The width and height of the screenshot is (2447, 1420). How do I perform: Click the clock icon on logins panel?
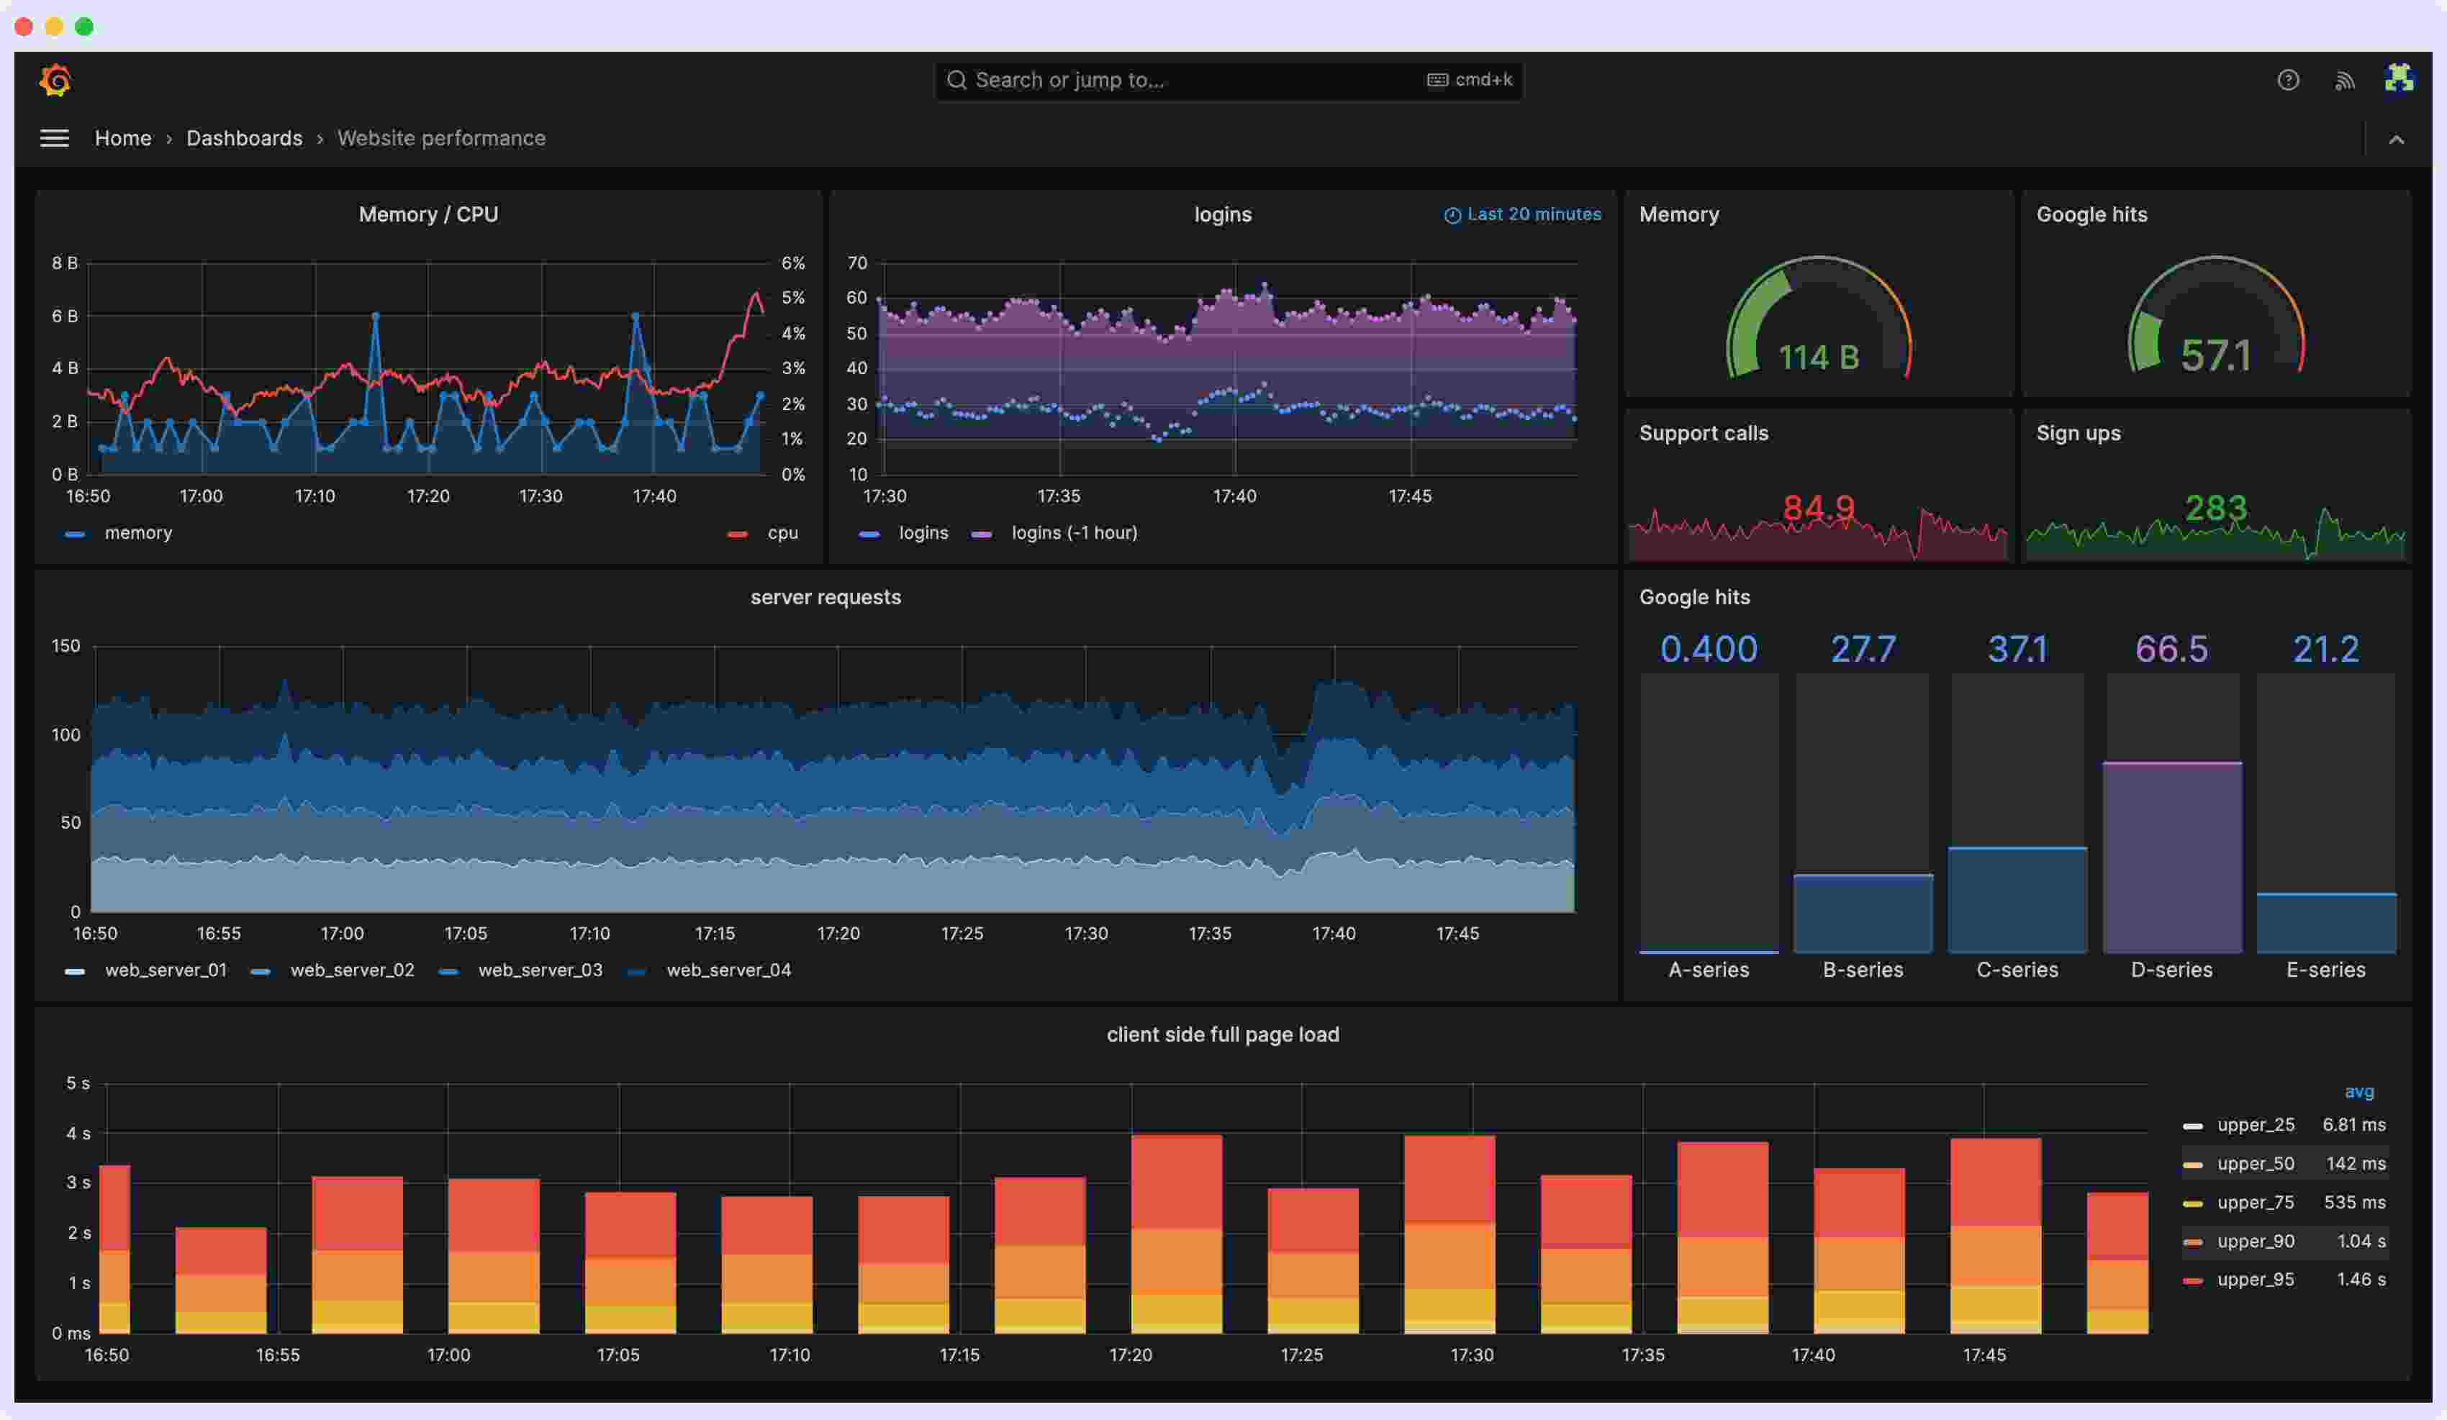1451,214
